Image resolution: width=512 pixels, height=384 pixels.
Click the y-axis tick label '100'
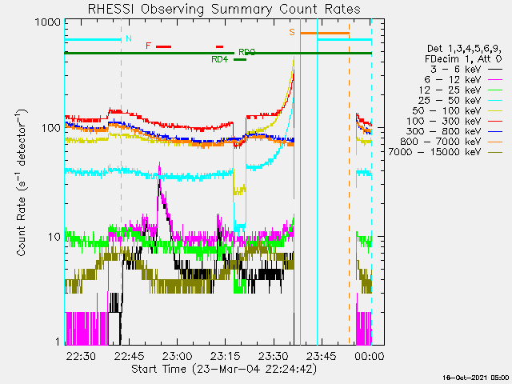tap(51, 128)
